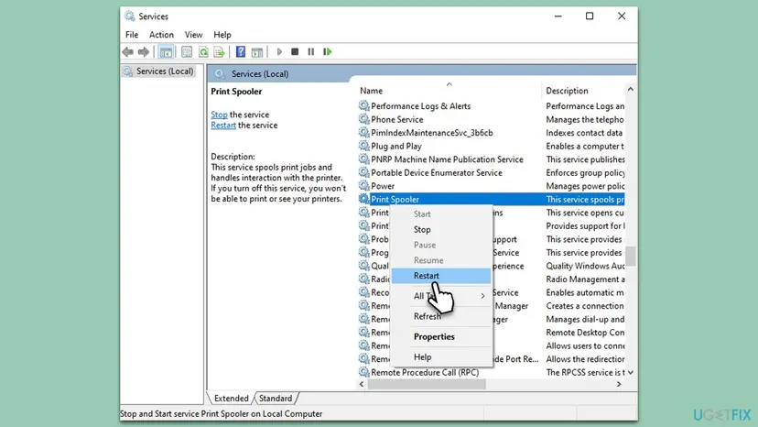Select the Phone Service row
Image resolution: width=758 pixels, height=427 pixels.
pos(397,120)
